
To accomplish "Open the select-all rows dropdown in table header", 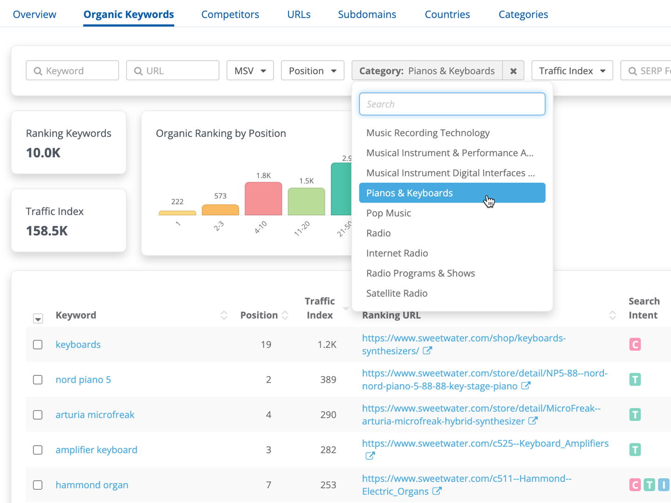I will tap(38, 319).
